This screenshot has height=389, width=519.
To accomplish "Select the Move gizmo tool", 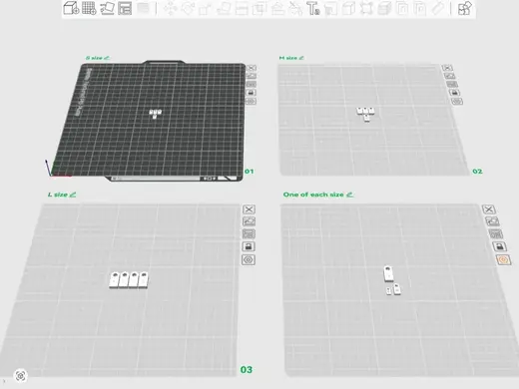I will tap(170, 8).
